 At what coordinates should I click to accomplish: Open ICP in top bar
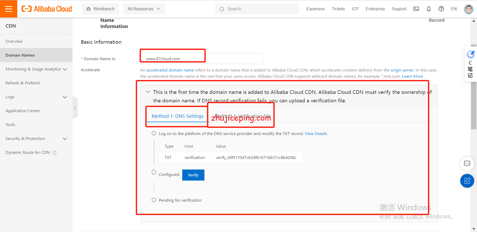click(x=355, y=9)
